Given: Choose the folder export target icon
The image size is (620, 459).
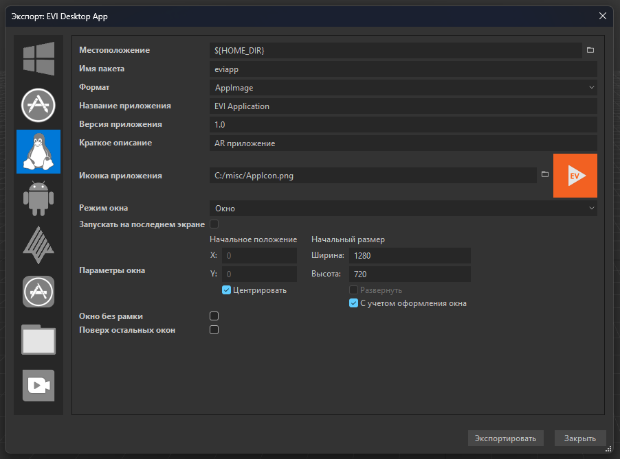Looking at the screenshot, I should click(x=38, y=339).
